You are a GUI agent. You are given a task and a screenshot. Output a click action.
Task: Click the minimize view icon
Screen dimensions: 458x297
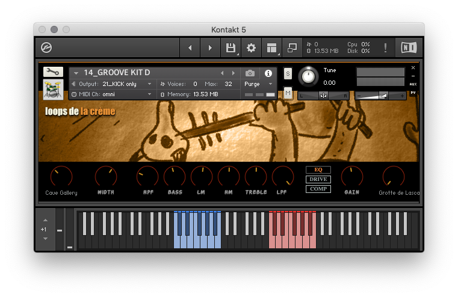(292, 47)
